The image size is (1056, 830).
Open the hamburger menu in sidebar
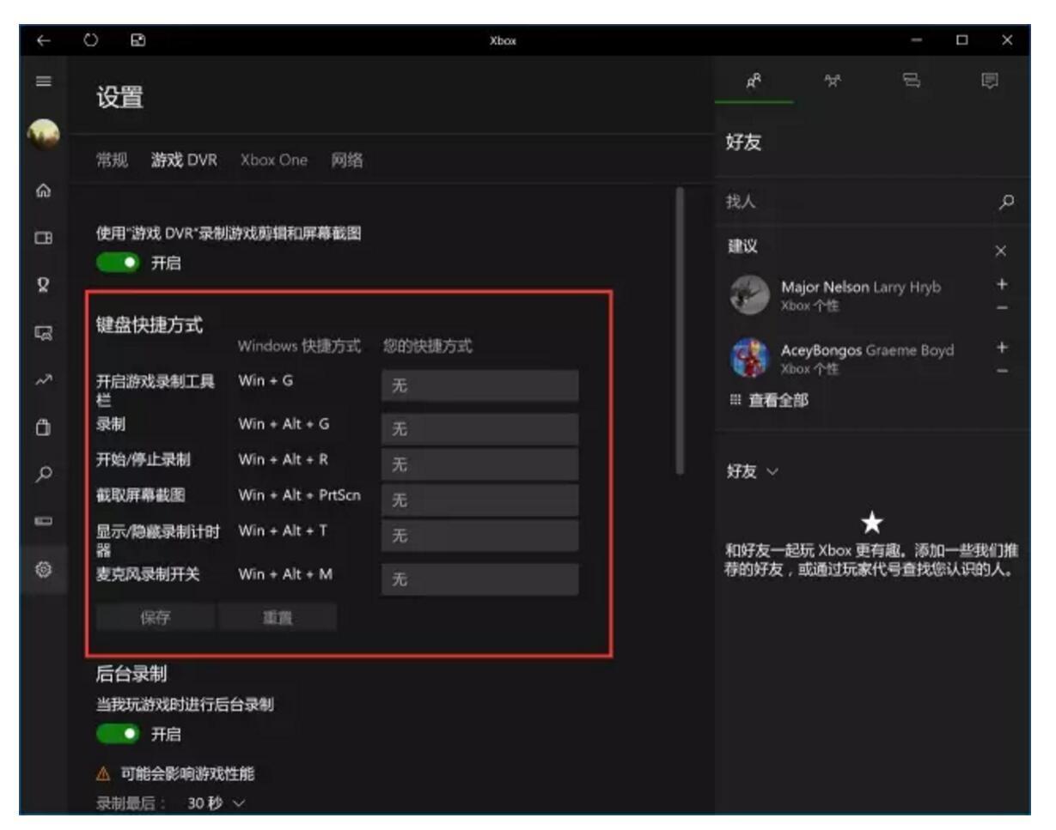44,81
